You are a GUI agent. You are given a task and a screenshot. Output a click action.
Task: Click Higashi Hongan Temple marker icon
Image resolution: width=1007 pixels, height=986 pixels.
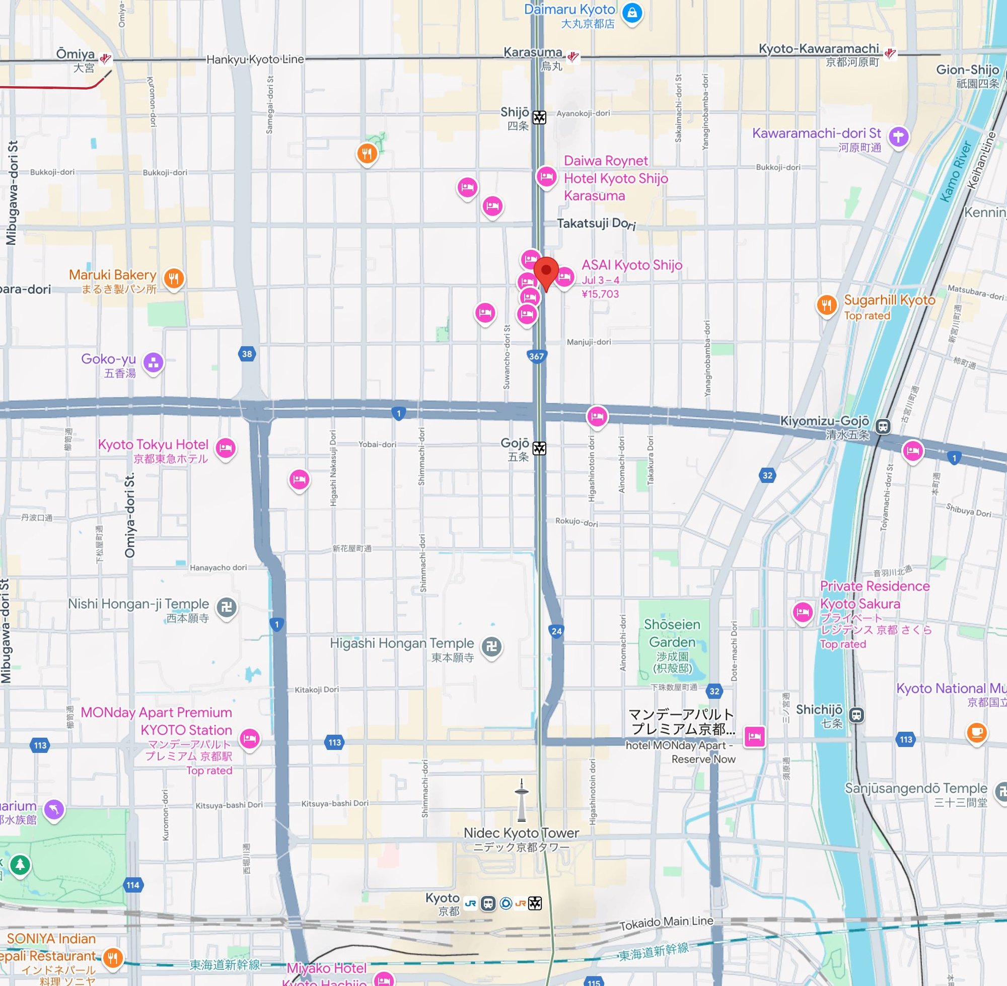tap(491, 646)
